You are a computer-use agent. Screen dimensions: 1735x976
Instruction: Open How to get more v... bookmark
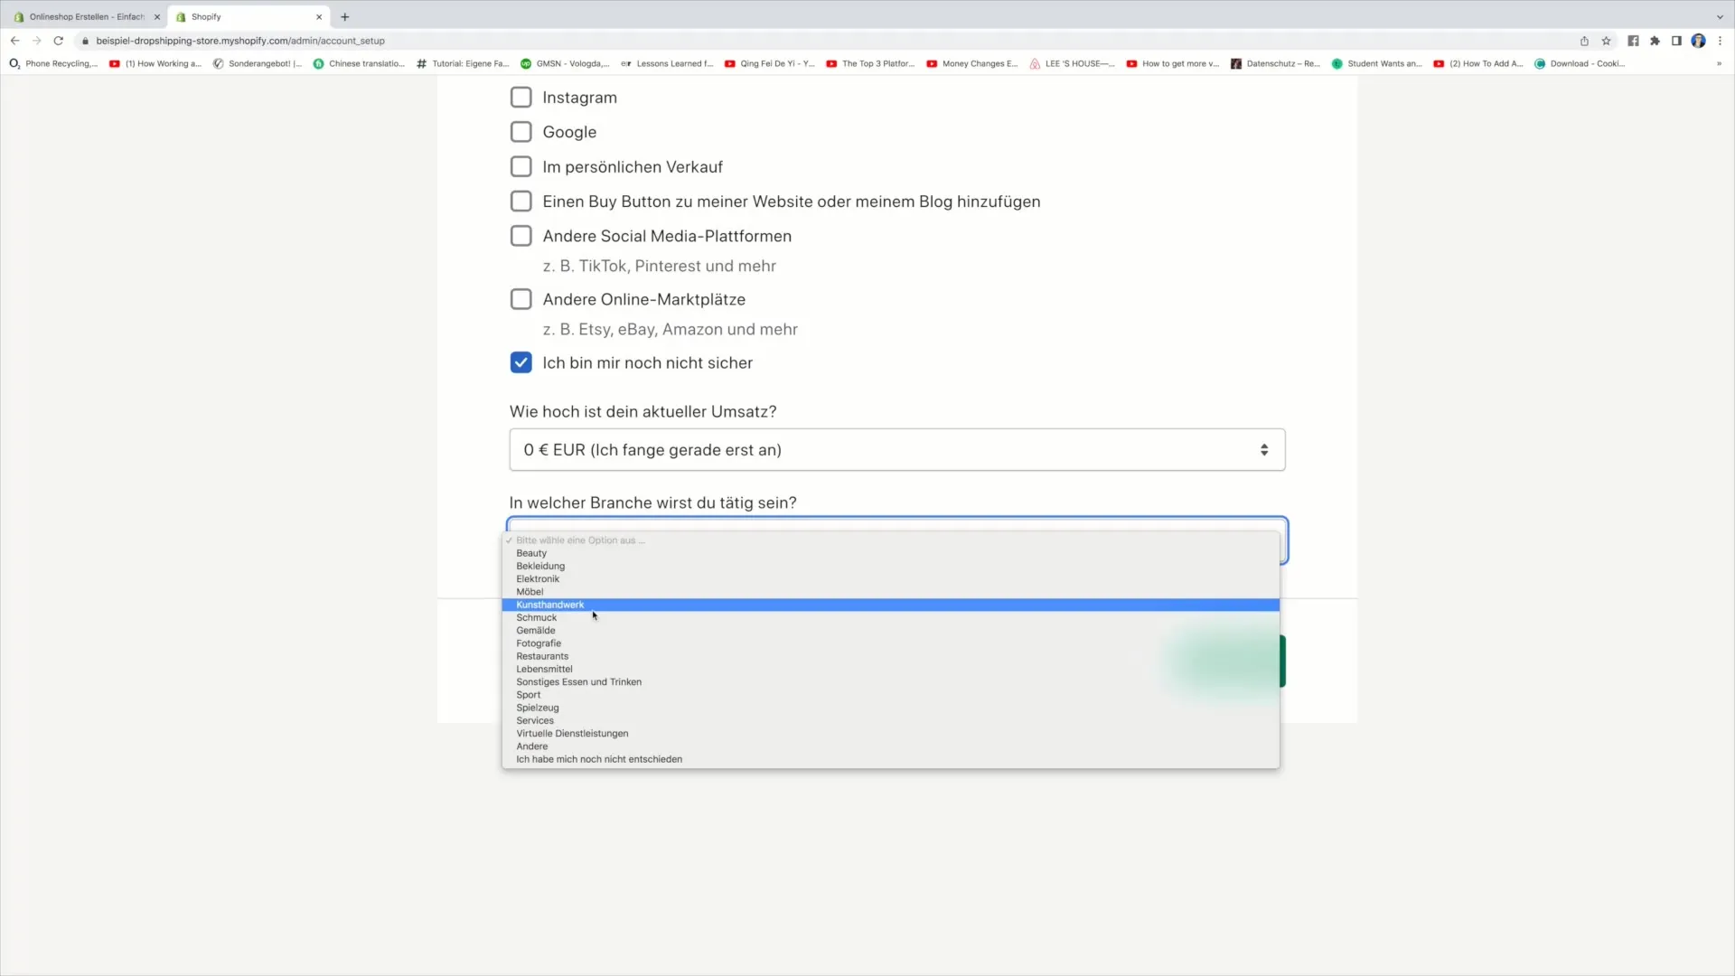tap(1173, 64)
